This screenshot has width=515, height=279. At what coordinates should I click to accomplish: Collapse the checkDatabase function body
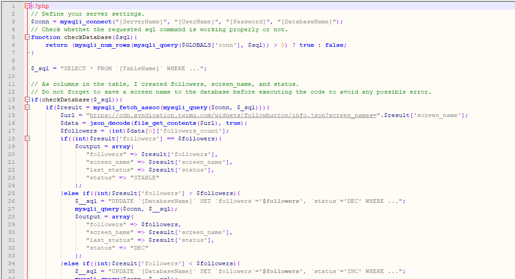click(x=26, y=37)
